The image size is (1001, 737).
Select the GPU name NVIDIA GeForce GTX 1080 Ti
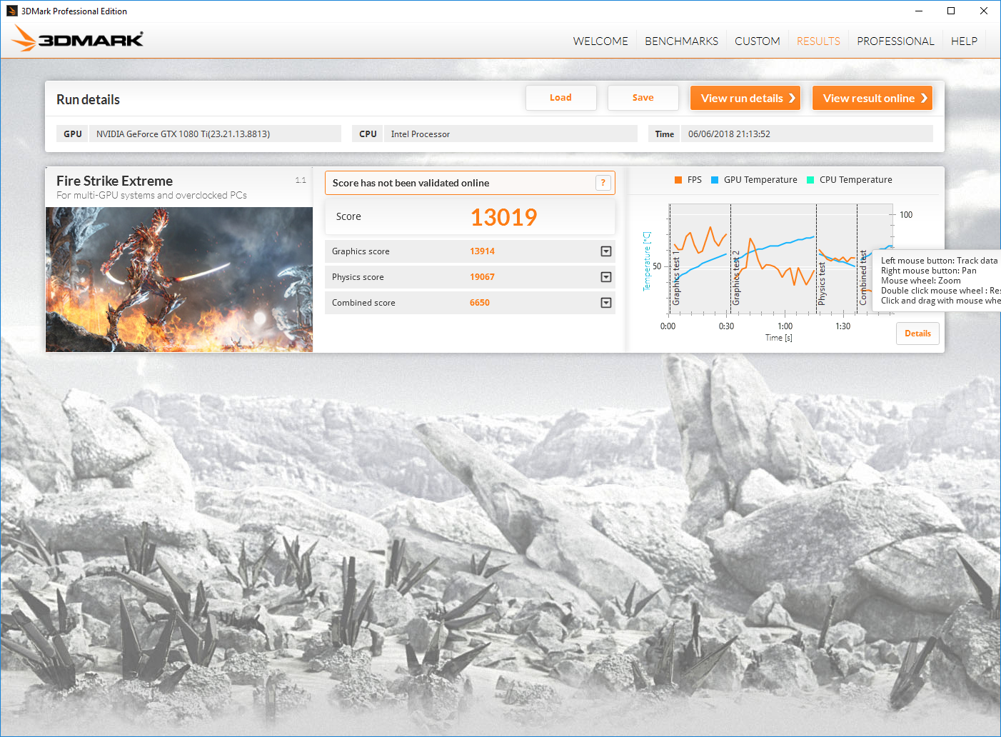tap(183, 134)
